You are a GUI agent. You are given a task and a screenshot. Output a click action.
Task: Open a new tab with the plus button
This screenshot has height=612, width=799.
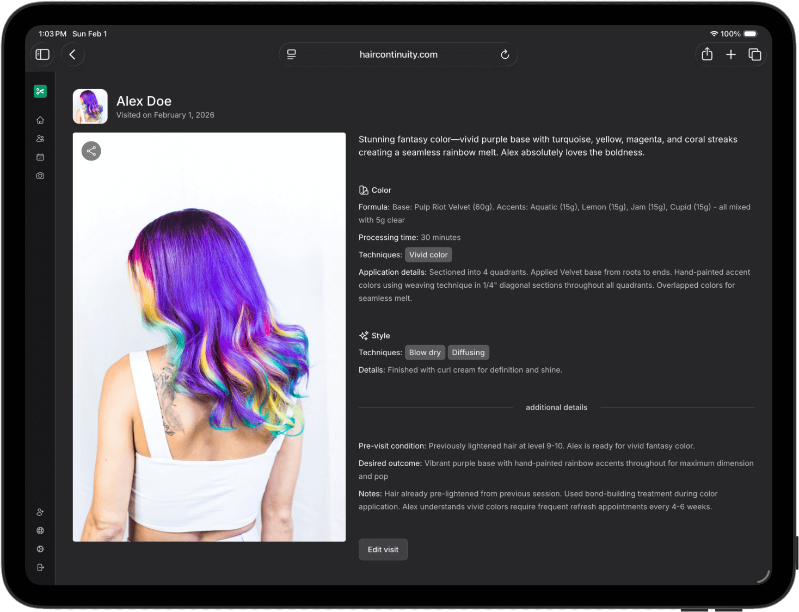(731, 54)
